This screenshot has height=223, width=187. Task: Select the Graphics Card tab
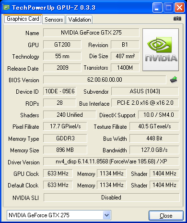(x=23, y=19)
